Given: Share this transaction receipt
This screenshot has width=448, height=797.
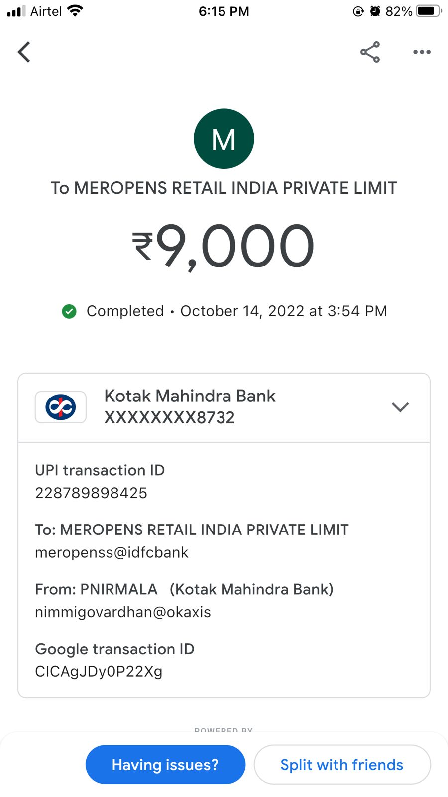Looking at the screenshot, I should [370, 52].
